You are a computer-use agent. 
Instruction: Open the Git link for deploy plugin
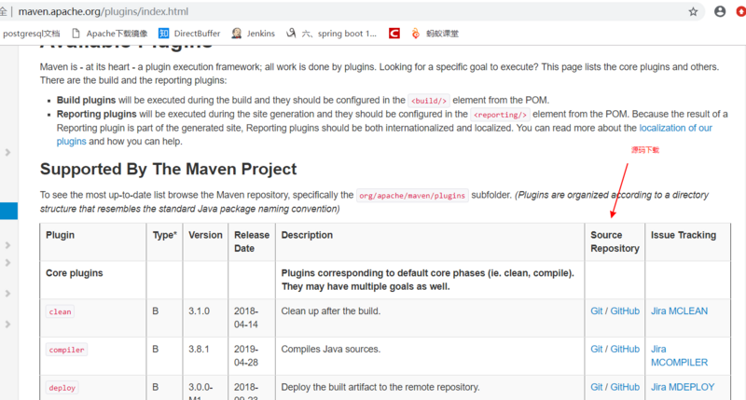point(597,387)
